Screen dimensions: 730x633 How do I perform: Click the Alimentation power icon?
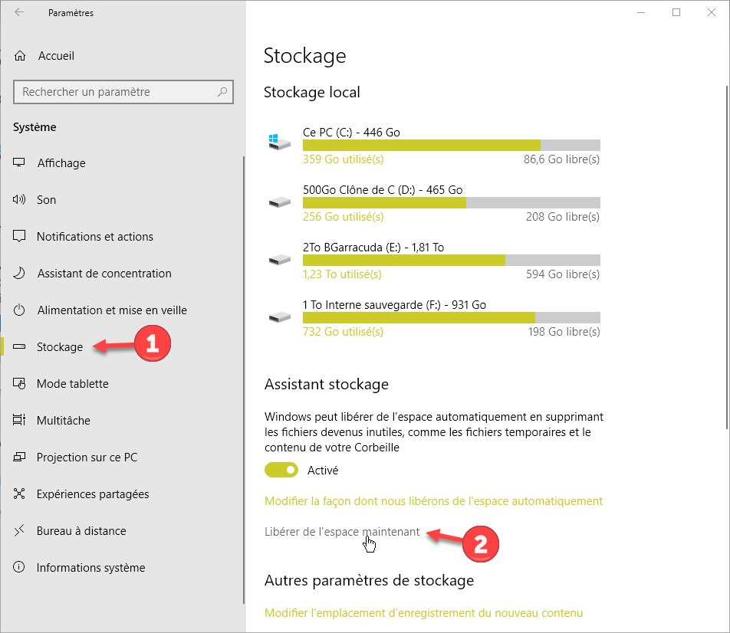click(20, 310)
